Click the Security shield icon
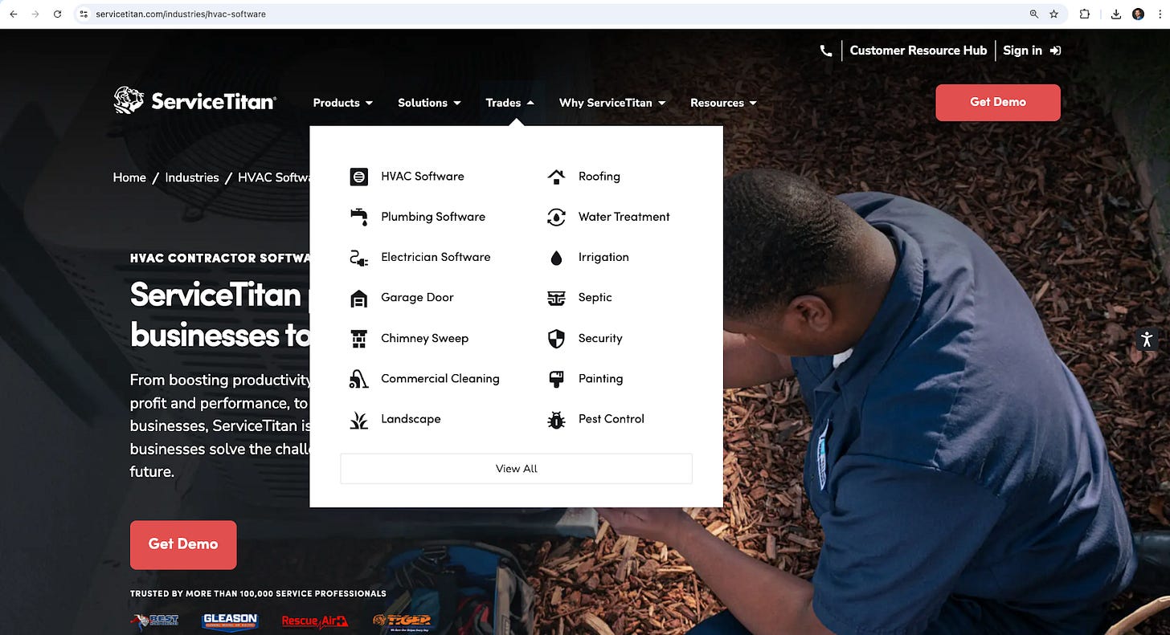1170x635 pixels. point(556,339)
